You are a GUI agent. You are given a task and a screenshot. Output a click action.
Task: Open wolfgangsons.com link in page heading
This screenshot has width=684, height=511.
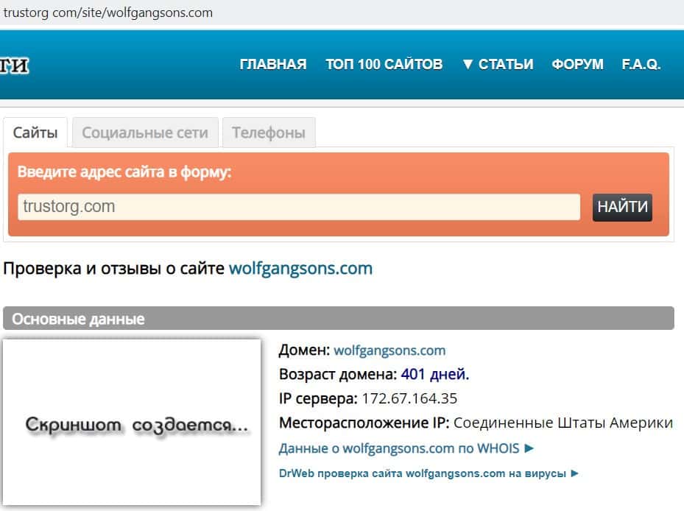click(300, 268)
